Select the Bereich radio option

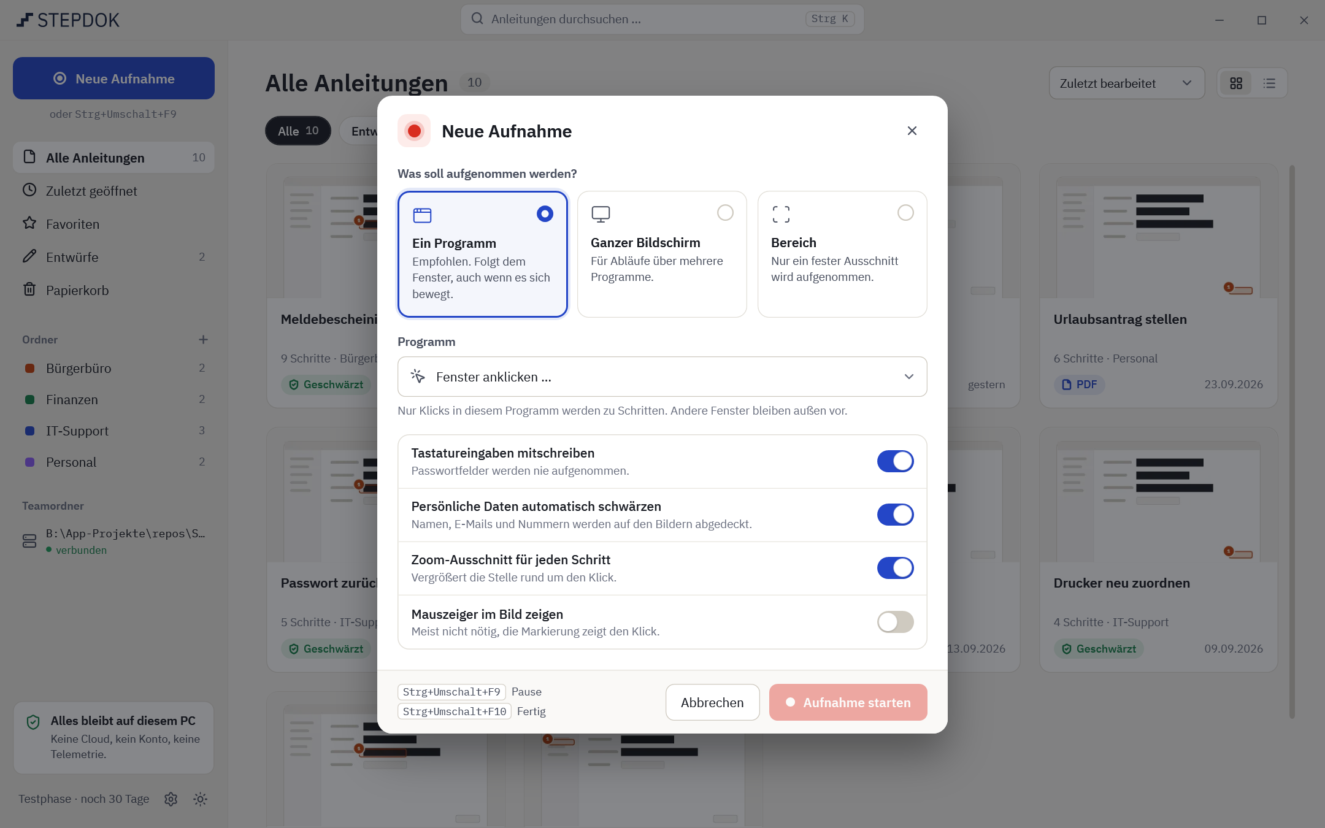[905, 213]
